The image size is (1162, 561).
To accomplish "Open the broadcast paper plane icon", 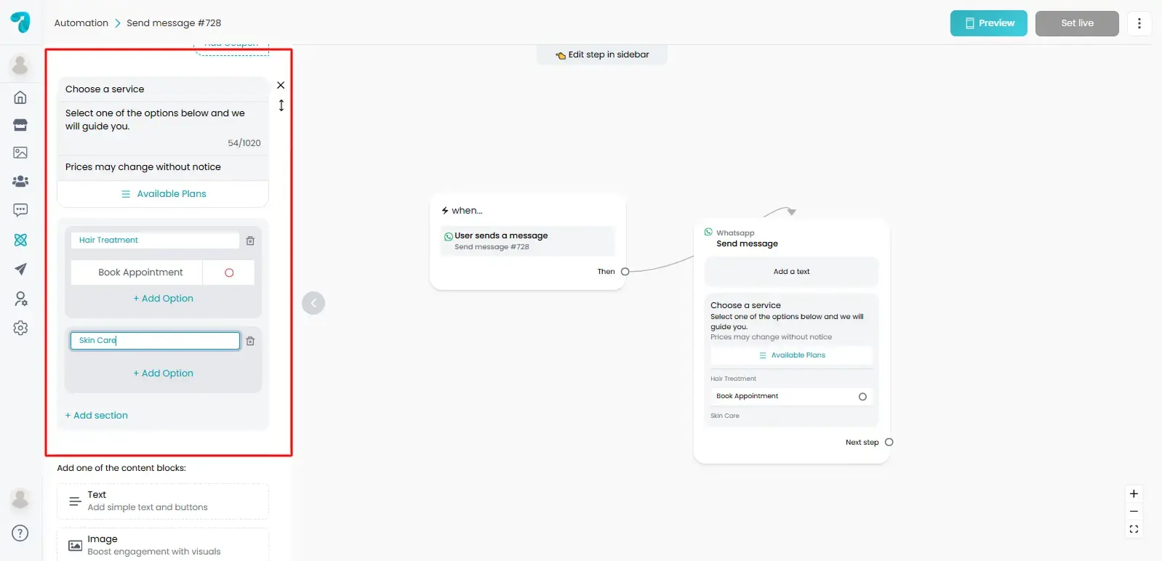I will [x=20, y=269].
